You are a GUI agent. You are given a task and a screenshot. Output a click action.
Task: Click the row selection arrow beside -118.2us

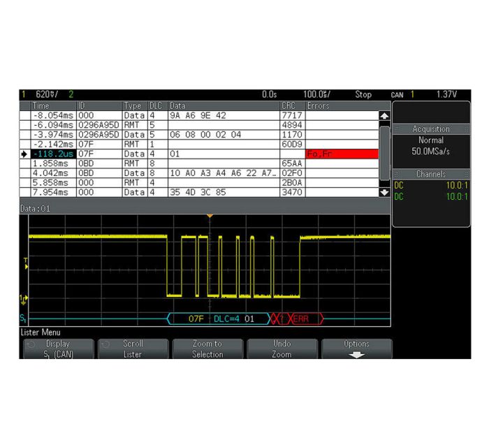pyautogui.click(x=24, y=154)
